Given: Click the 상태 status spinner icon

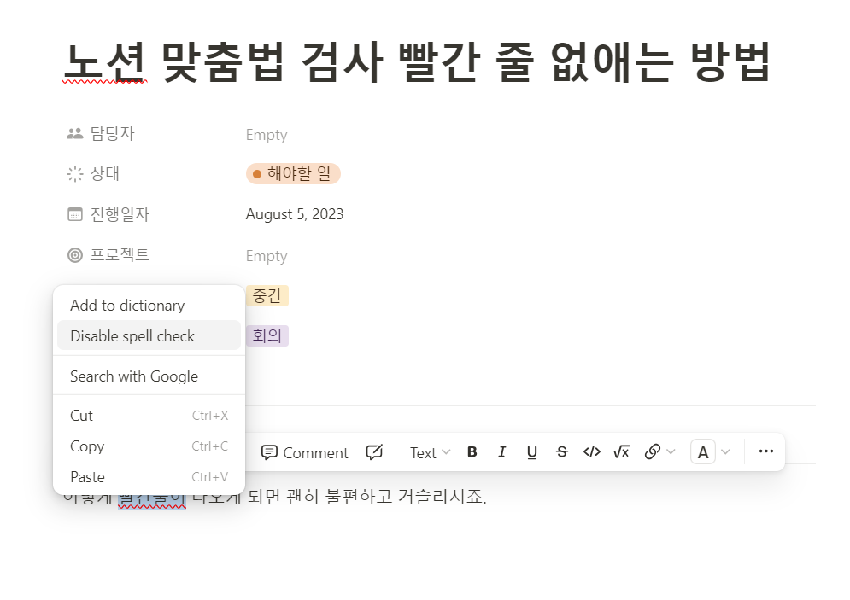Looking at the screenshot, I should [75, 174].
